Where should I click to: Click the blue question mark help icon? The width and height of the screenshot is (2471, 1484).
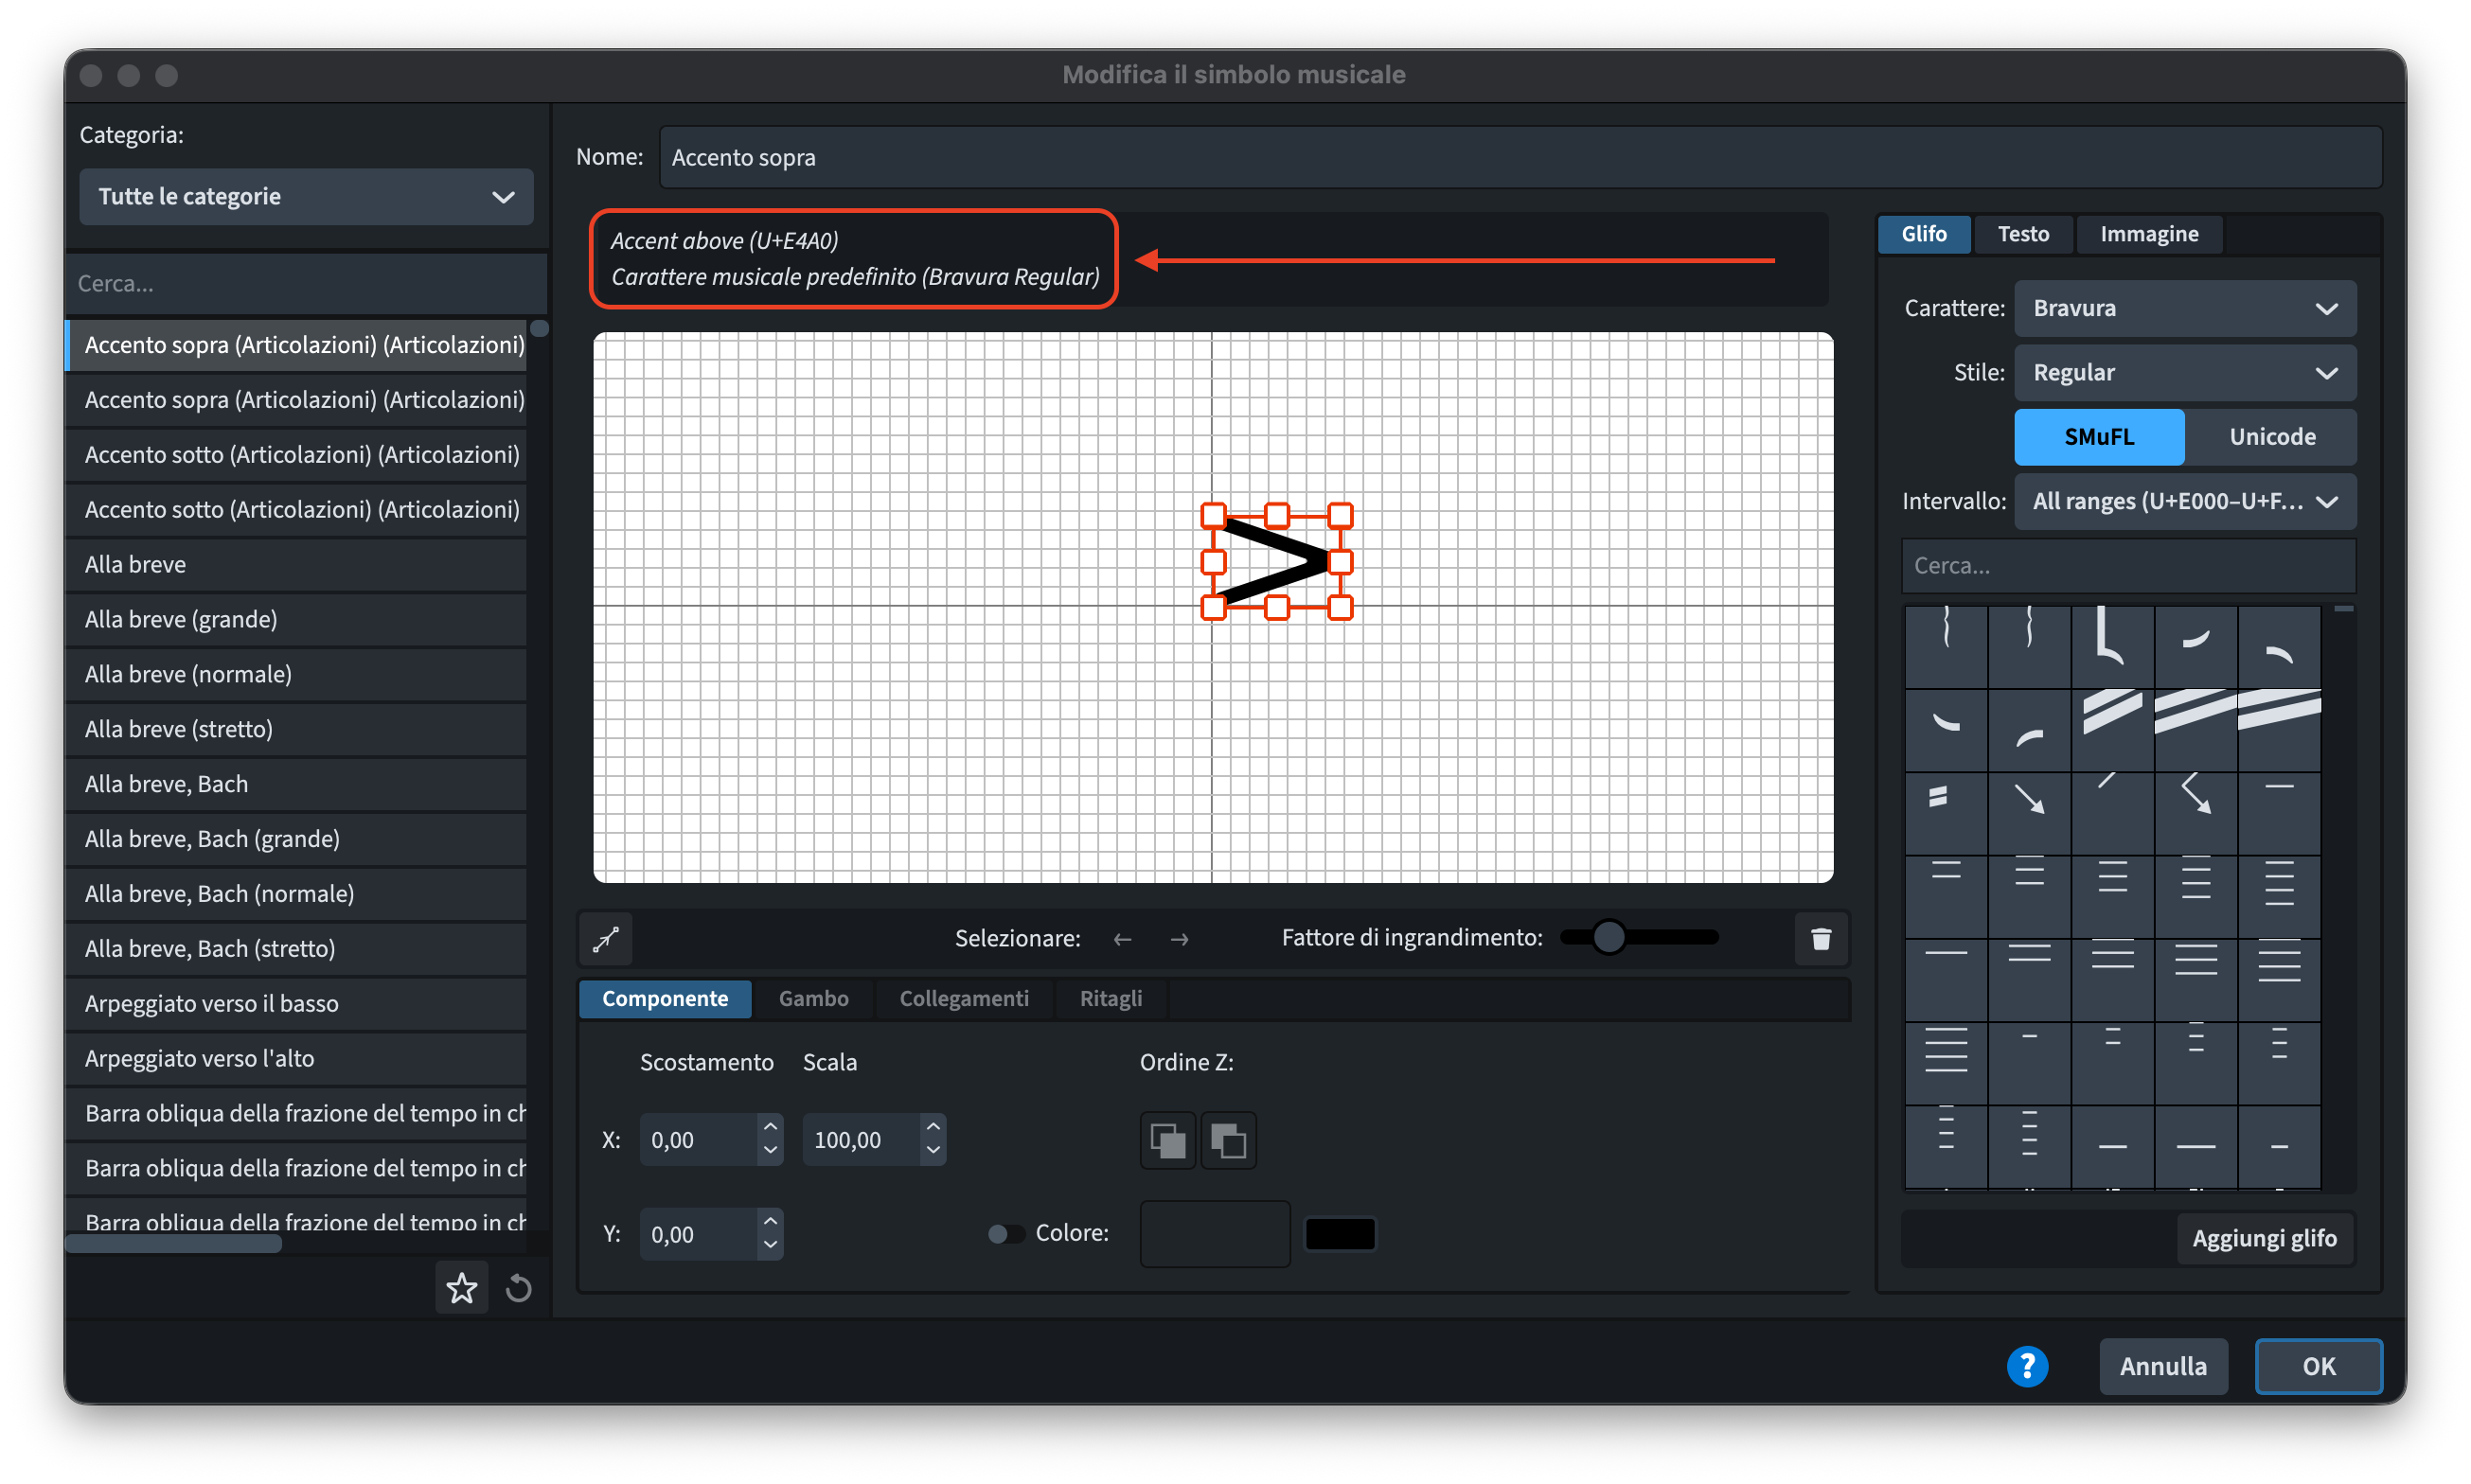coord(2026,1365)
